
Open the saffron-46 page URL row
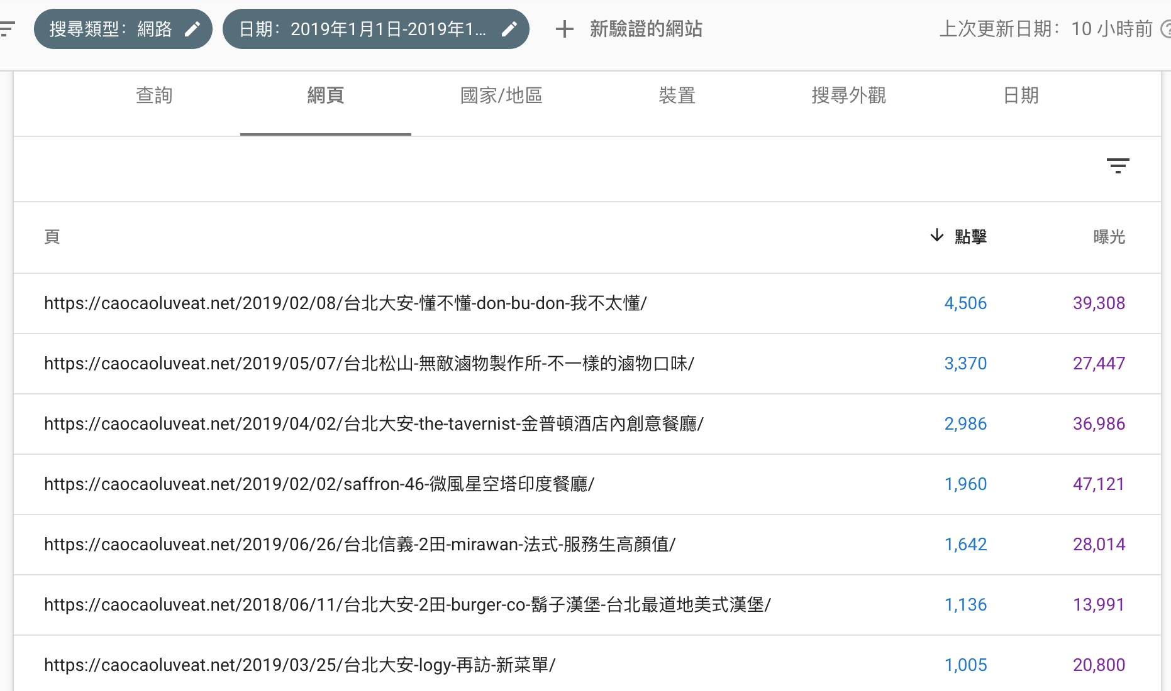[319, 484]
